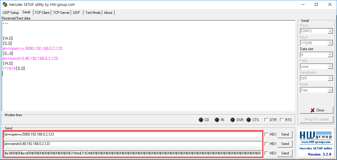Screen dimensions: 337x160
Task: Send the $e3$00 hex payload line
Action: [x=285, y=153]
